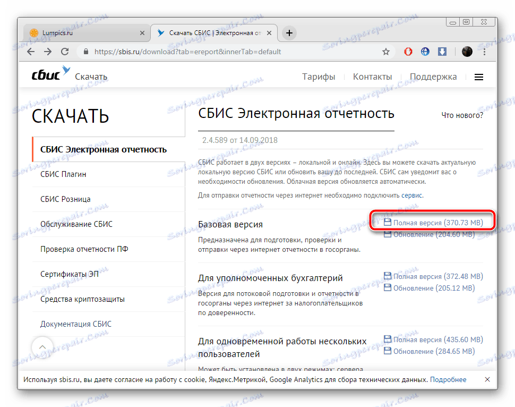The height and width of the screenshot is (407, 515).
Task: Open the hamburger menu on site header
Action: [478, 77]
